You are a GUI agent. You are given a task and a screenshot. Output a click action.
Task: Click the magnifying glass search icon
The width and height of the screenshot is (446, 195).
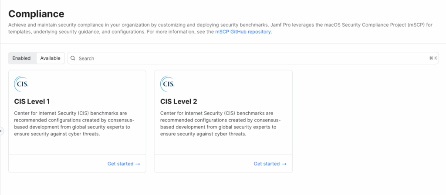[73, 58]
